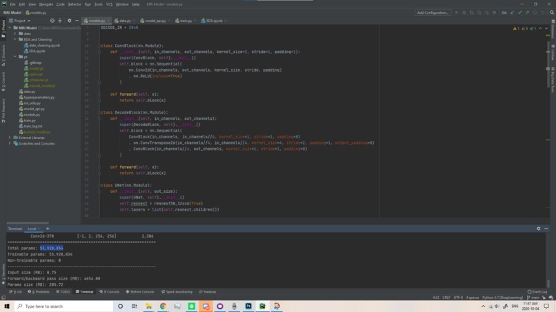The image size is (556, 312).
Task: Select hyperparameters.py in project tree
Action: coord(39,97)
